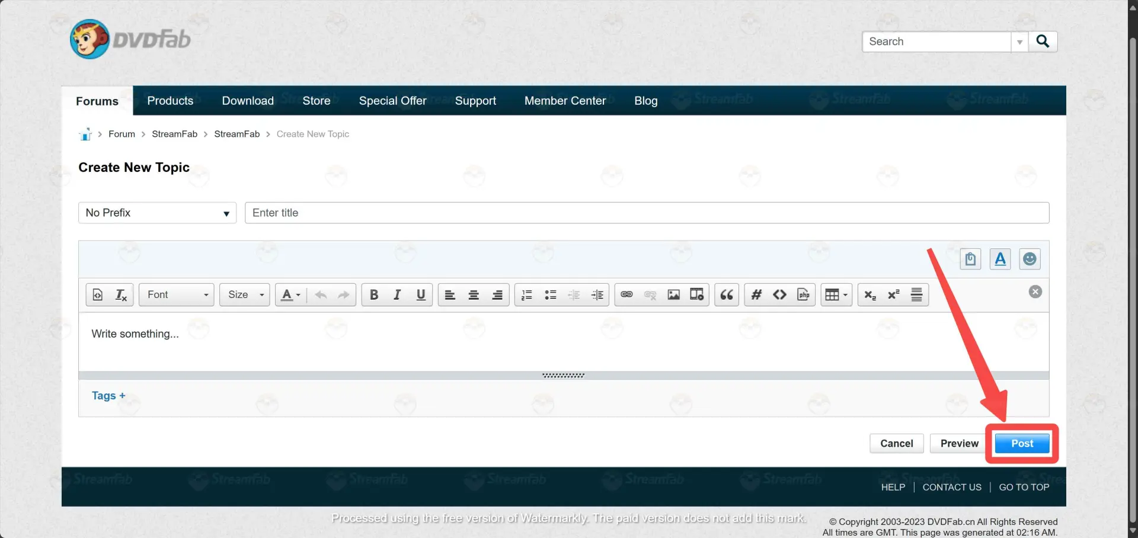Expand the Font family dropdown

click(x=177, y=294)
